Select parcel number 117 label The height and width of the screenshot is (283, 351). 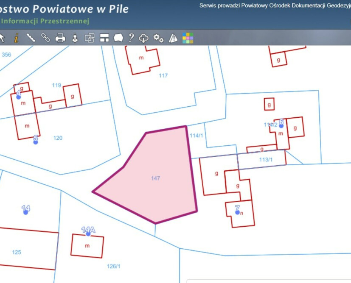pos(163,75)
